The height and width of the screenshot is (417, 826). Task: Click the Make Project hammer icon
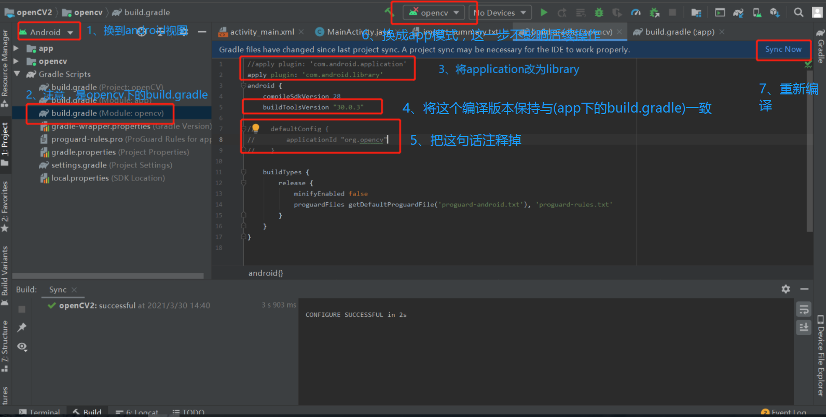[389, 11]
